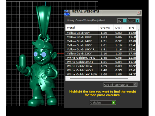Viewport: 155px width, 116px height.
Task: Enable the Use Object Materials option
Action: click(x=120, y=85)
